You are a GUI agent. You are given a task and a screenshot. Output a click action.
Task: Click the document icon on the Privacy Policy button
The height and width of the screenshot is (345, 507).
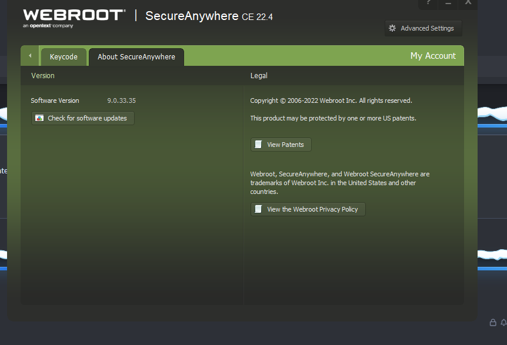pyautogui.click(x=258, y=209)
